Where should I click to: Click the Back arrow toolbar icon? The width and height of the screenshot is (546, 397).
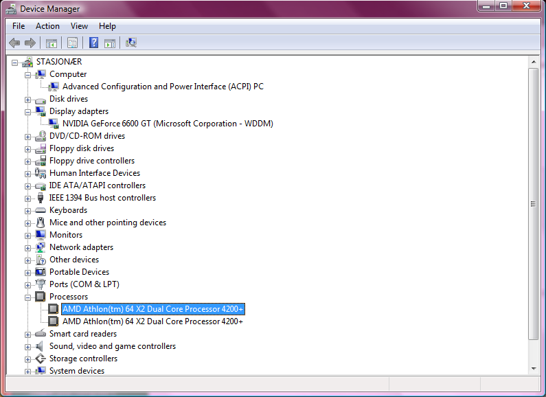[x=14, y=43]
